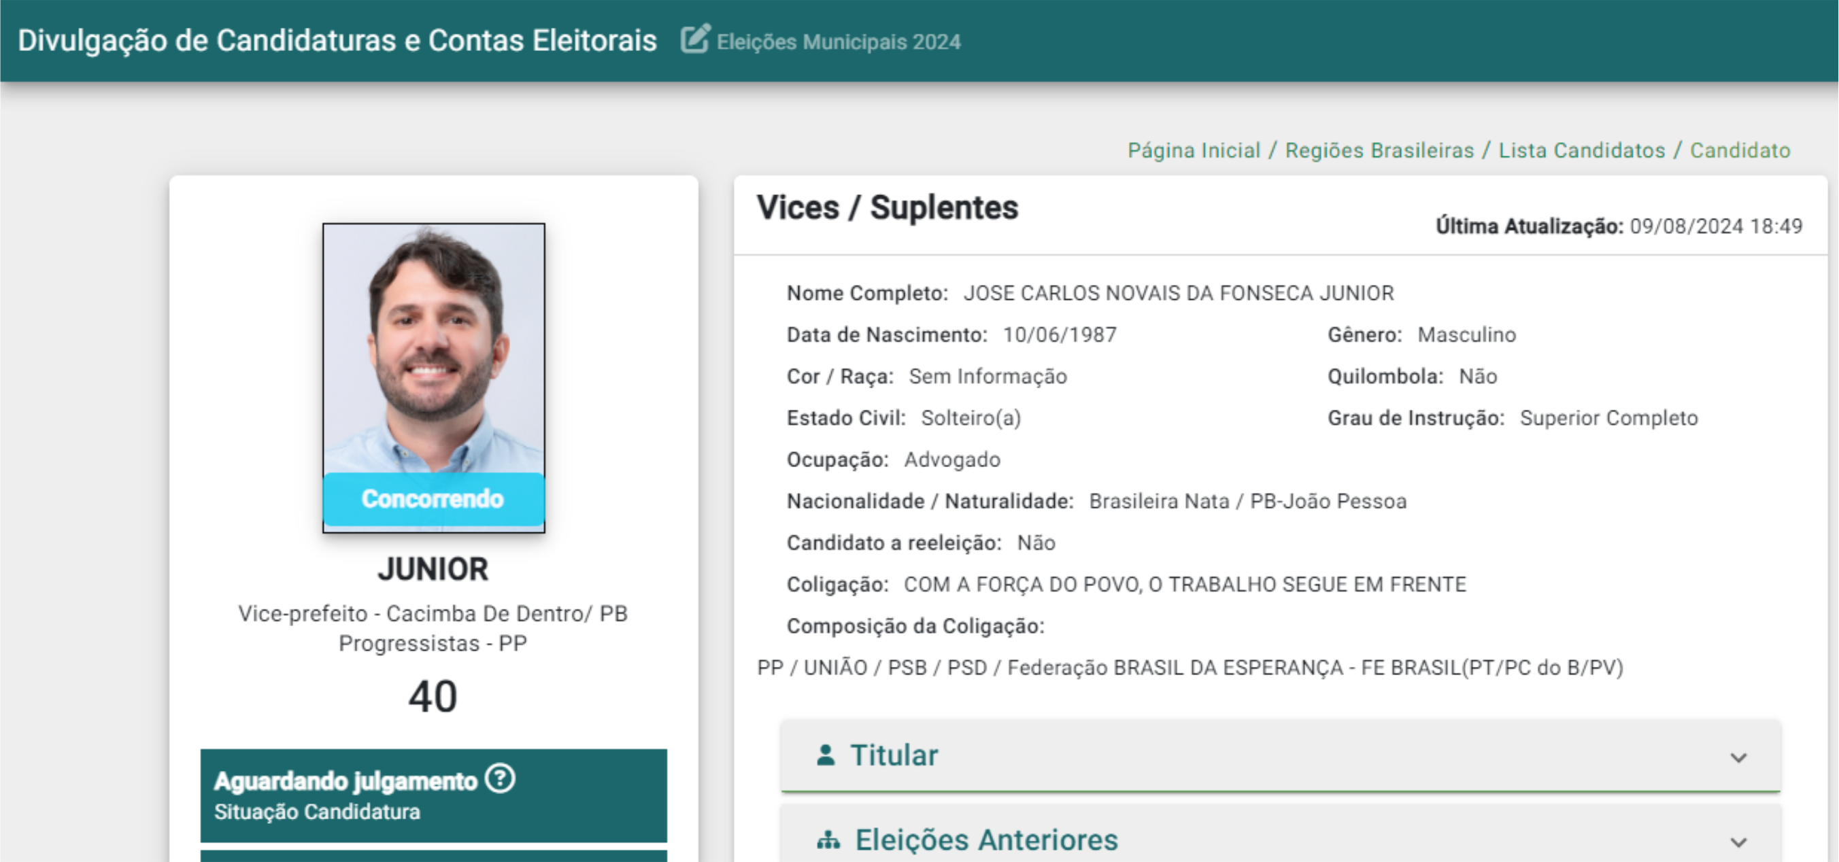Viewport: 1839px width, 862px height.
Task: Click the Divulgação de Candidaturas e Contas title
Action: pyautogui.click(x=337, y=41)
